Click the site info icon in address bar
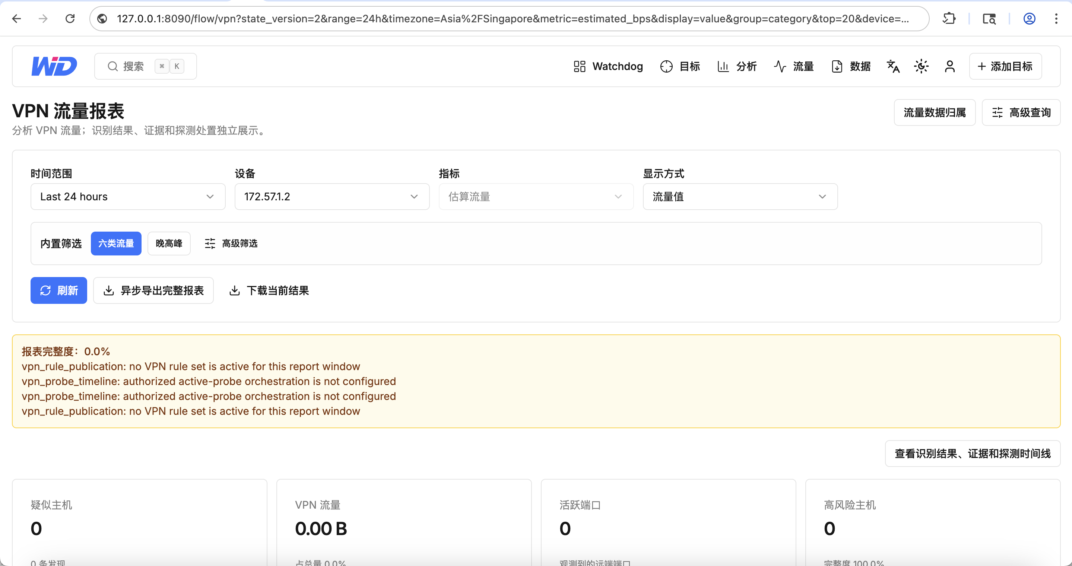The width and height of the screenshot is (1072, 566). (x=102, y=19)
